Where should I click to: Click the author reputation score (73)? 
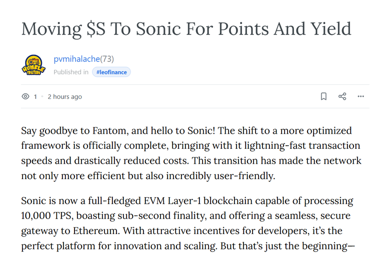[107, 59]
